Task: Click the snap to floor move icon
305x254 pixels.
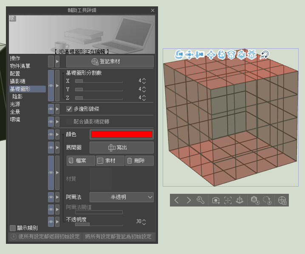Action: 252,55
